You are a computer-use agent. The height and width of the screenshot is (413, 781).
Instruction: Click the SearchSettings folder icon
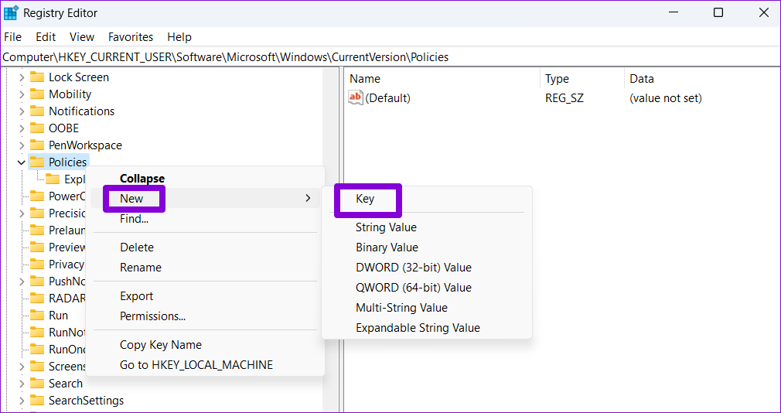[x=37, y=401]
